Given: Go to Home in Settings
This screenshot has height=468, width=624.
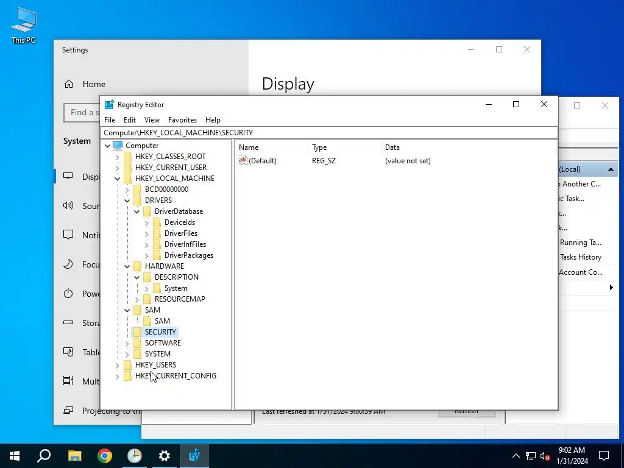Looking at the screenshot, I should 94,84.
